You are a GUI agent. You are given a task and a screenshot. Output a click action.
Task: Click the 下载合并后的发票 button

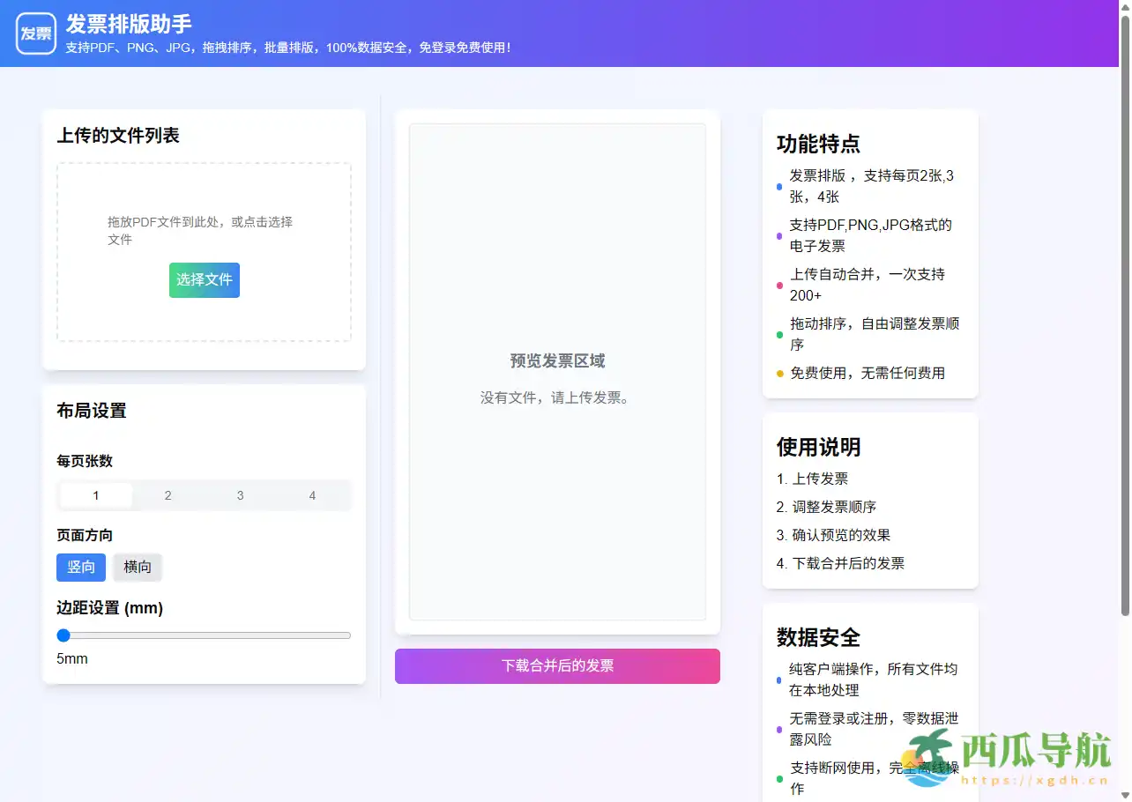[556, 665]
